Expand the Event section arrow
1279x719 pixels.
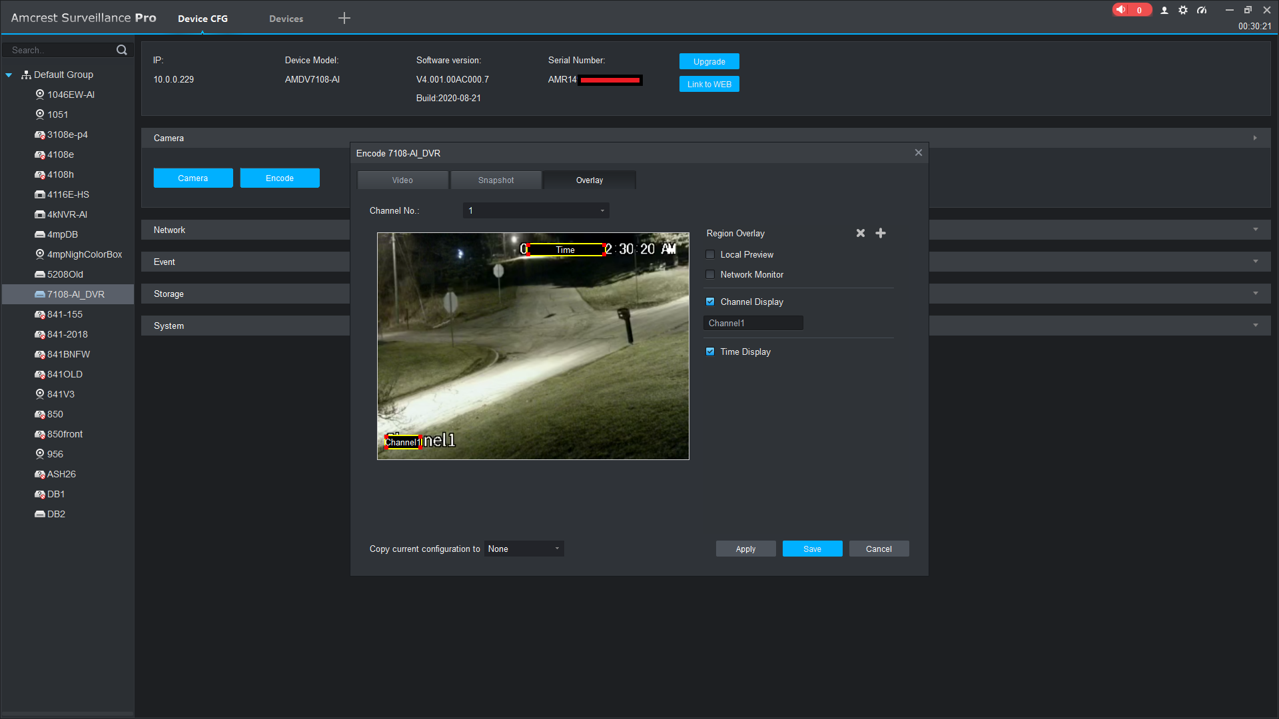point(1256,262)
